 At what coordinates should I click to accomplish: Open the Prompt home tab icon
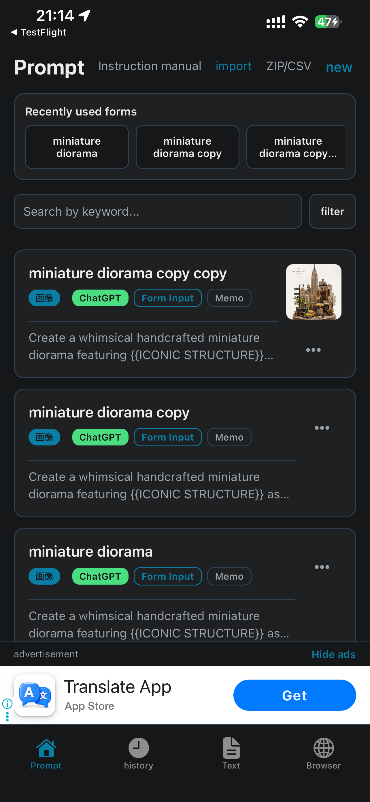[46, 748]
